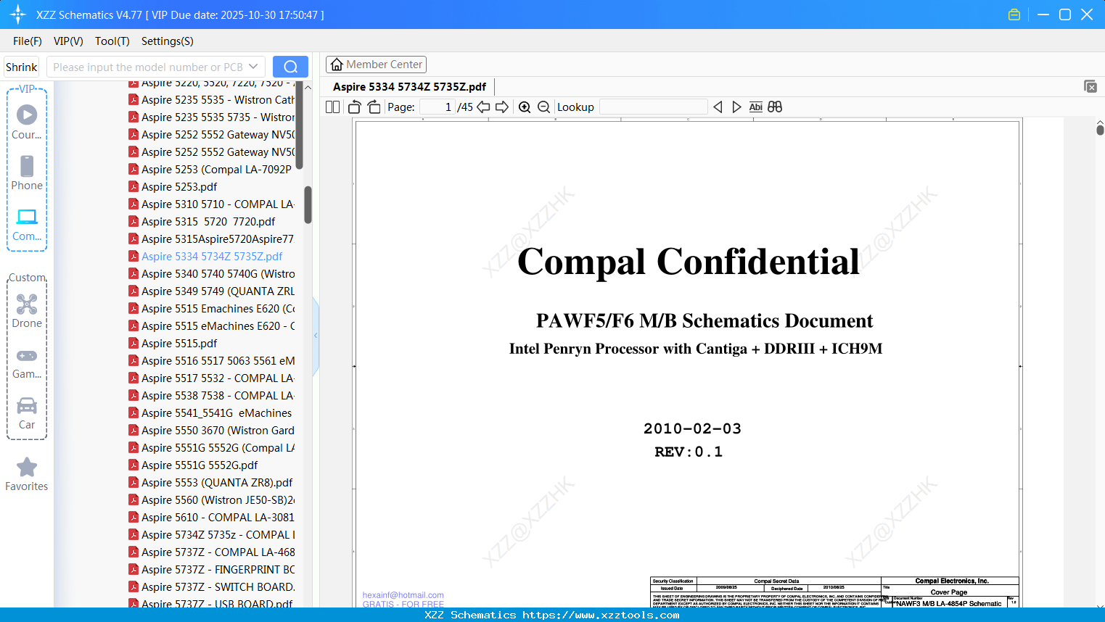Open the Game console category
Screen dimensions: 1105x622
(27, 362)
